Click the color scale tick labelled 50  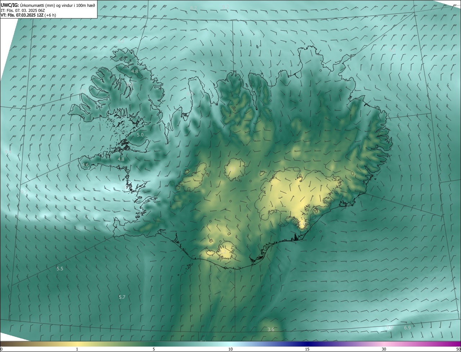click(x=458, y=349)
